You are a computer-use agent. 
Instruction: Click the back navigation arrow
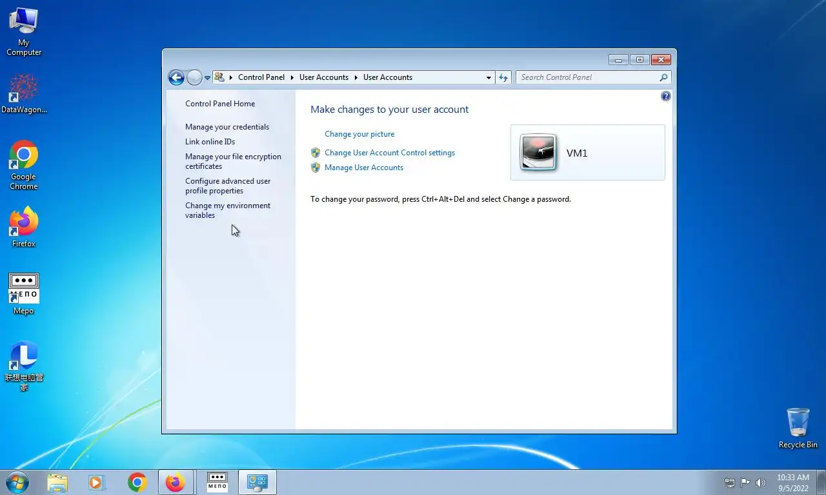(x=176, y=77)
